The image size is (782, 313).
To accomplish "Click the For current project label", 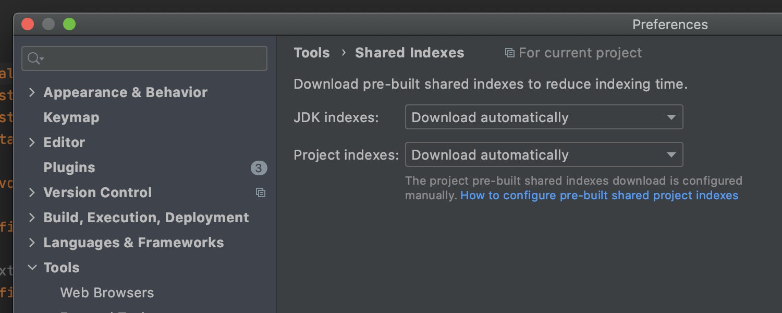I will click(x=580, y=53).
